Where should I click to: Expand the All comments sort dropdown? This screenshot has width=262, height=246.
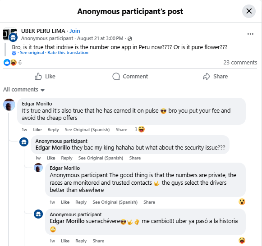click(24, 90)
